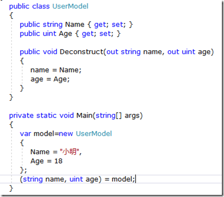Click the '(string name, uint age)' tuple deconstruction
The image size is (224, 197).
61,180
